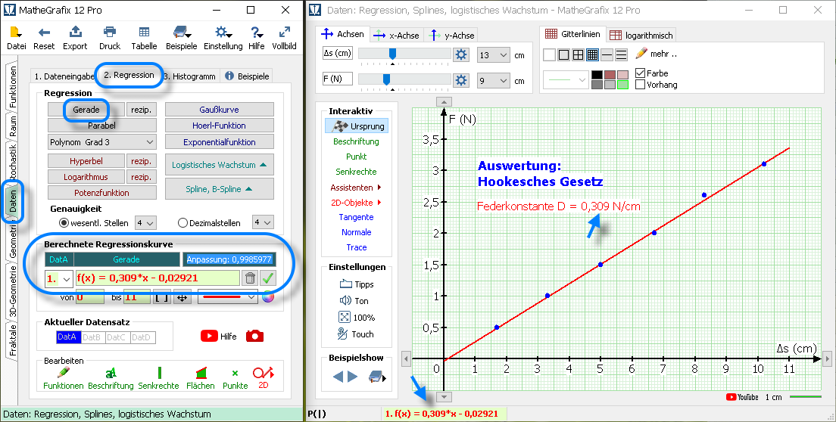The width and height of the screenshot is (836, 422).
Task: Select the Dezimalstellen radio button
Action: (182, 222)
